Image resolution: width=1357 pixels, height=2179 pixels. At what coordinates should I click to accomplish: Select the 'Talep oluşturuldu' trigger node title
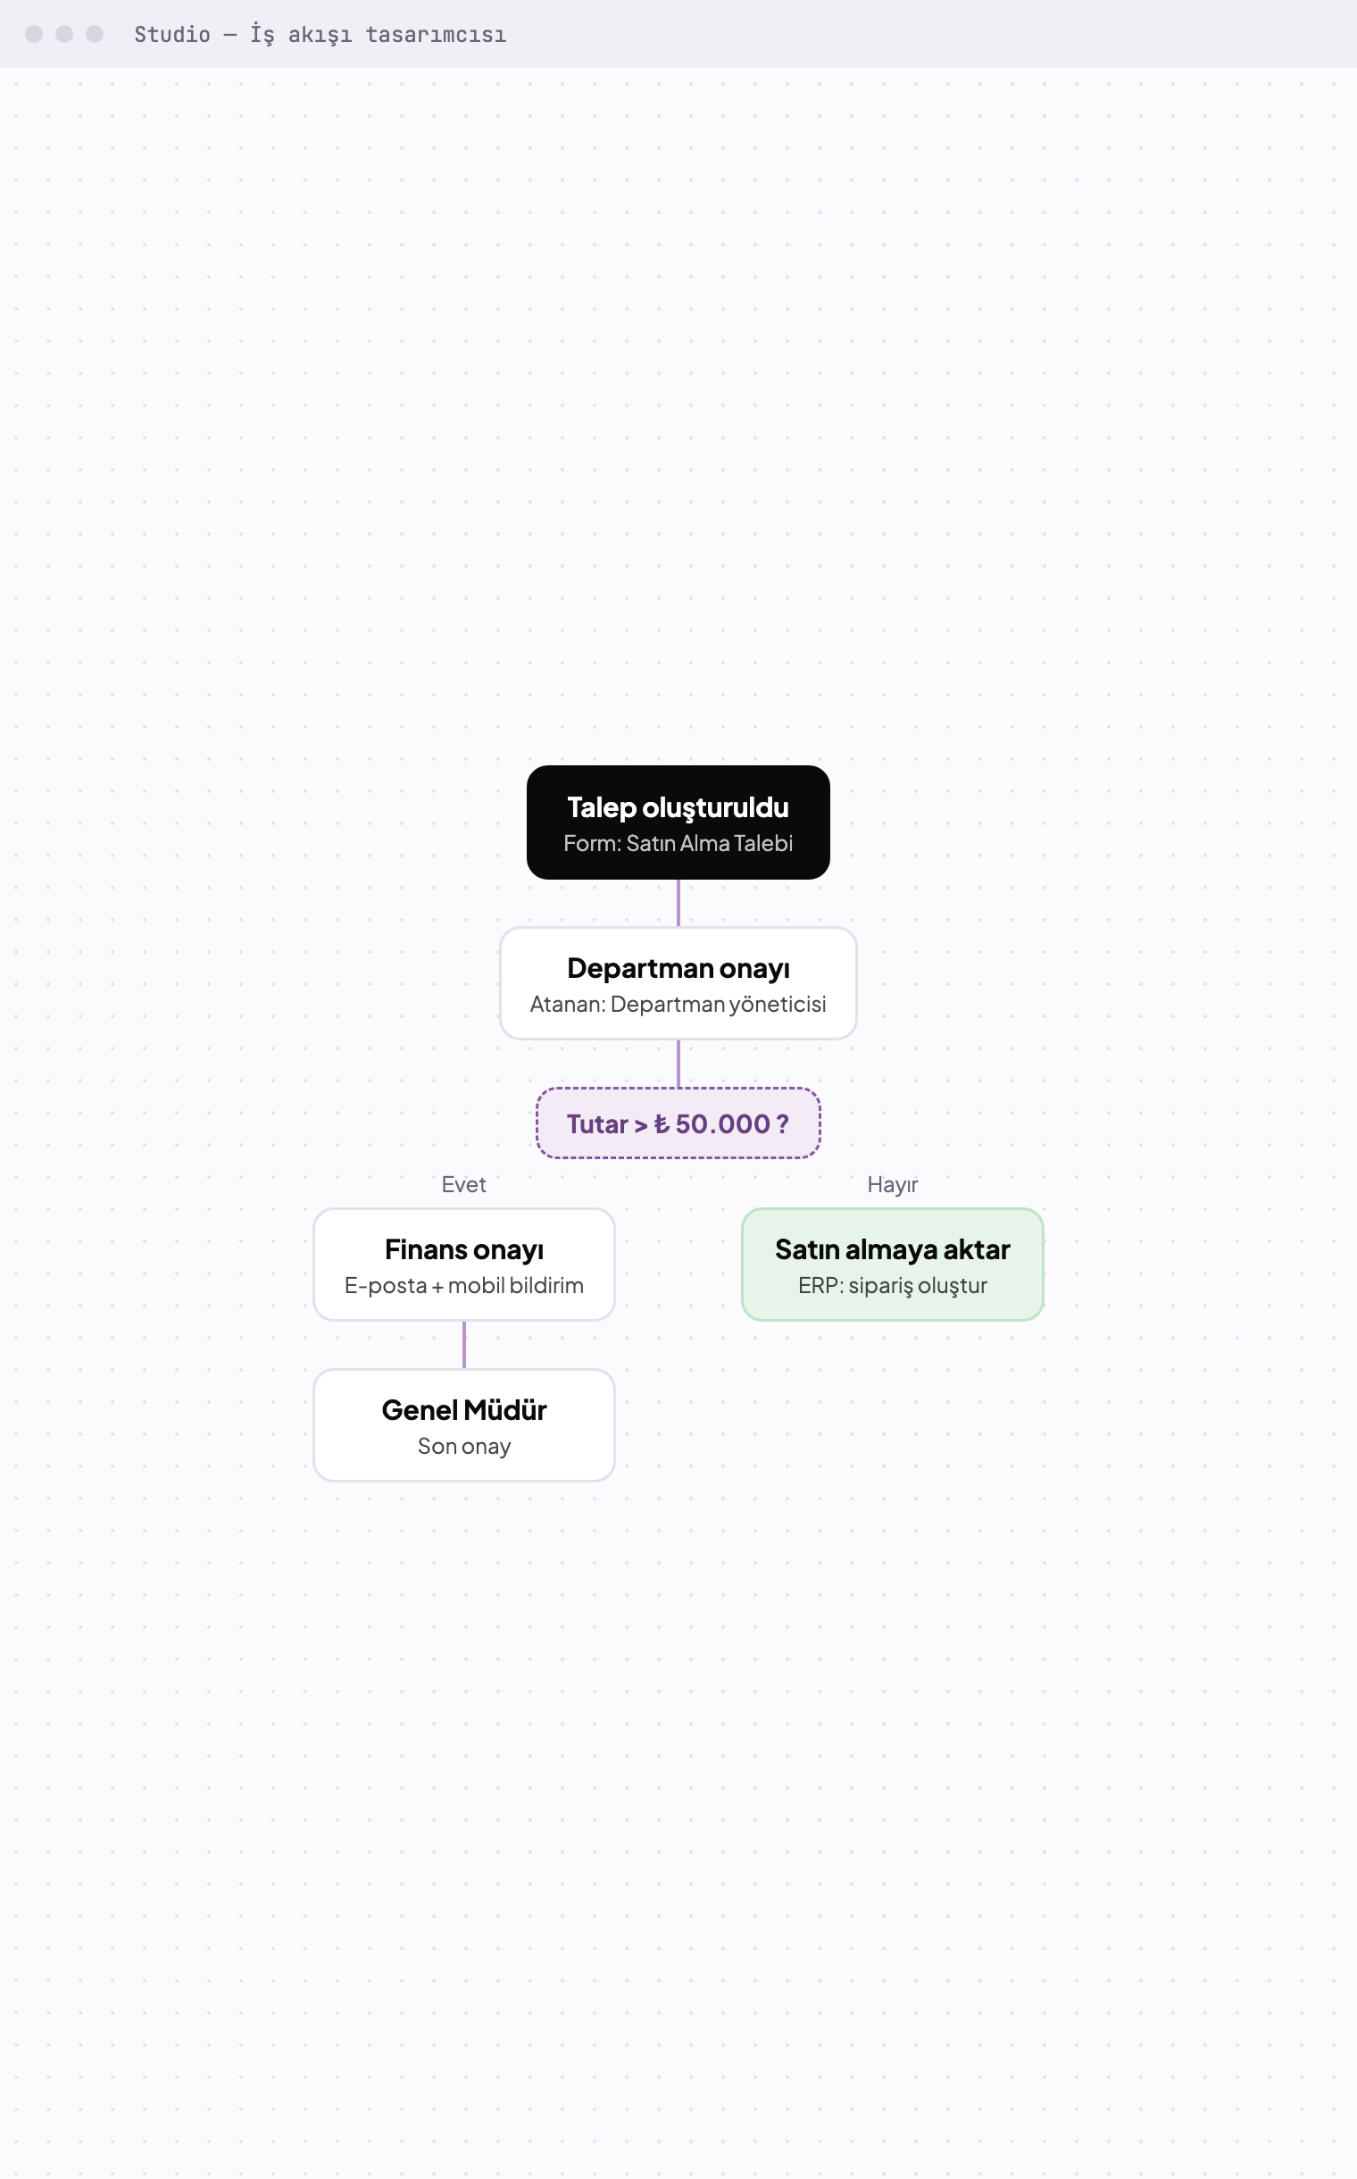coord(678,808)
